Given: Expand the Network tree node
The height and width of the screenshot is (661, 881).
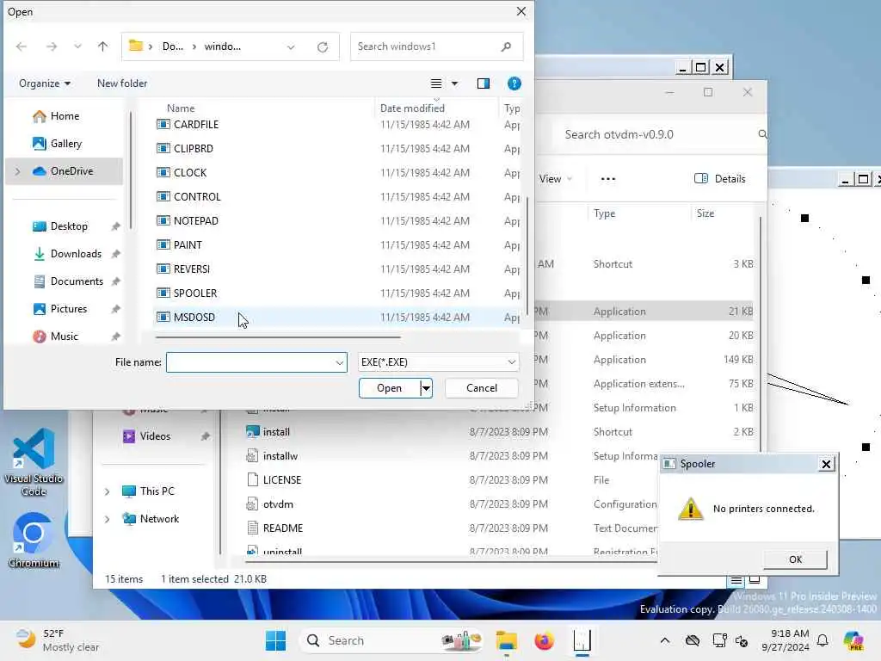Looking at the screenshot, I should click(107, 519).
